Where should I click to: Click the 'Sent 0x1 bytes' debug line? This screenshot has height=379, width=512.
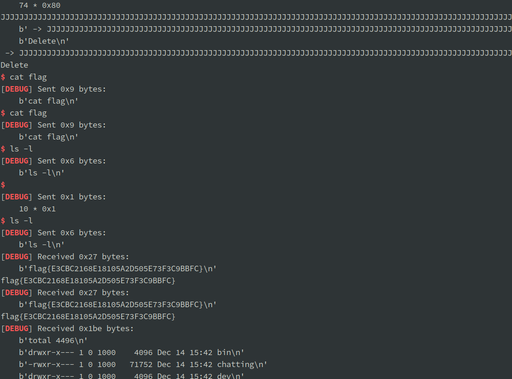tap(53, 197)
